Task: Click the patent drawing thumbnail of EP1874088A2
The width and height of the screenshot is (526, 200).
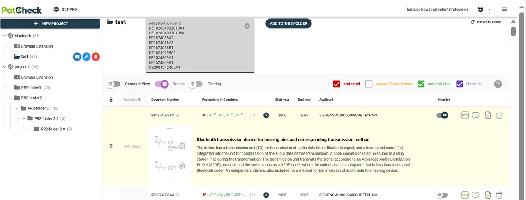Action: click(x=170, y=155)
